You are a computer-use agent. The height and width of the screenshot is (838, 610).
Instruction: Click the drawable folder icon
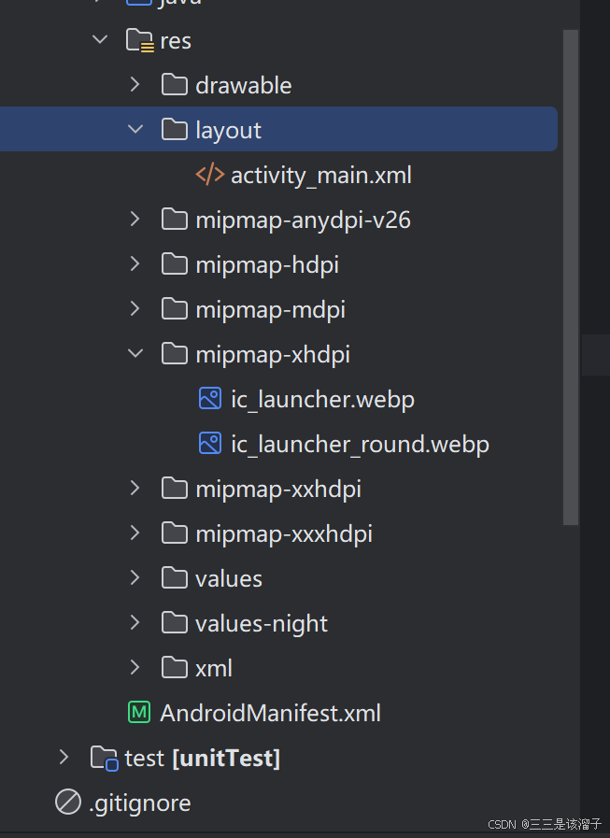tap(175, 85)
